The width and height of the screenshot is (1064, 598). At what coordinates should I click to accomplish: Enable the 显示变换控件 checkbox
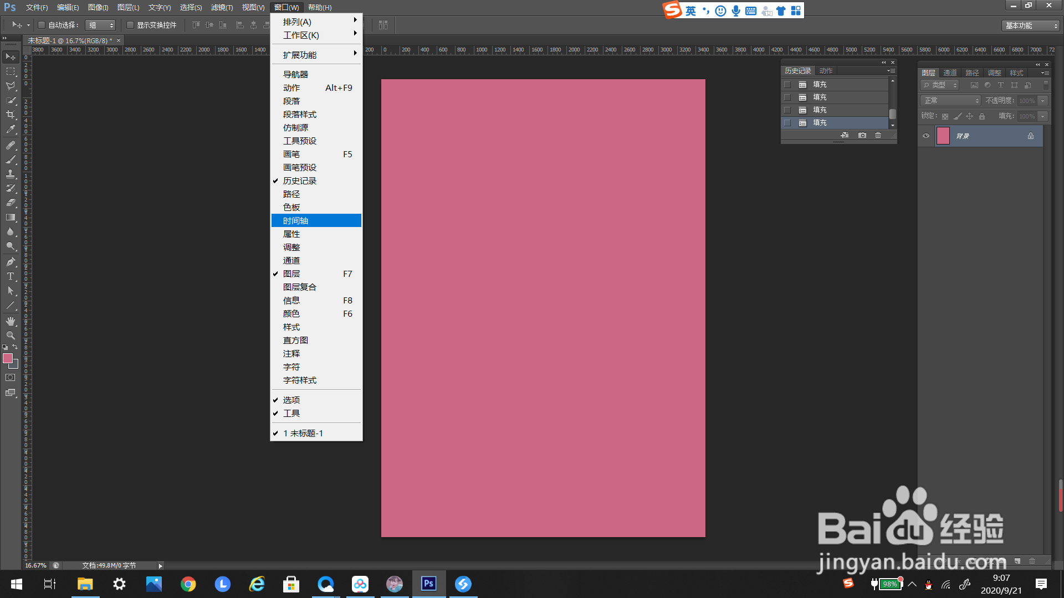(x=130, y=25)
